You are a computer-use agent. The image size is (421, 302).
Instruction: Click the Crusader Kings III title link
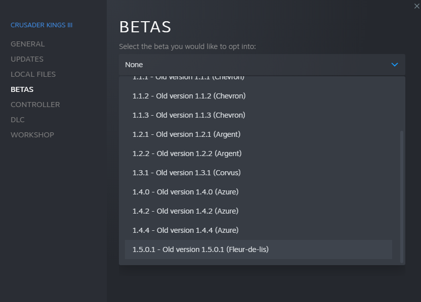point(41,25)
